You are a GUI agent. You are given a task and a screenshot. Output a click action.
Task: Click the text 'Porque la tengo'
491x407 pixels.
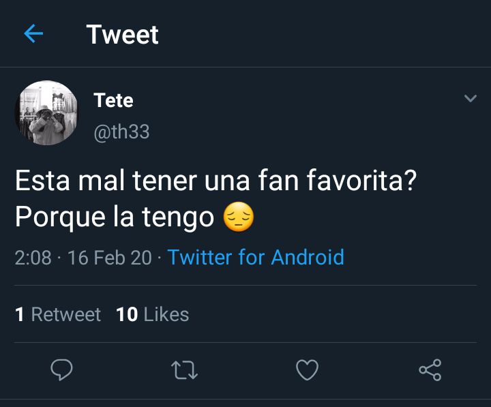pyautogui.click(x=115, y=217)
